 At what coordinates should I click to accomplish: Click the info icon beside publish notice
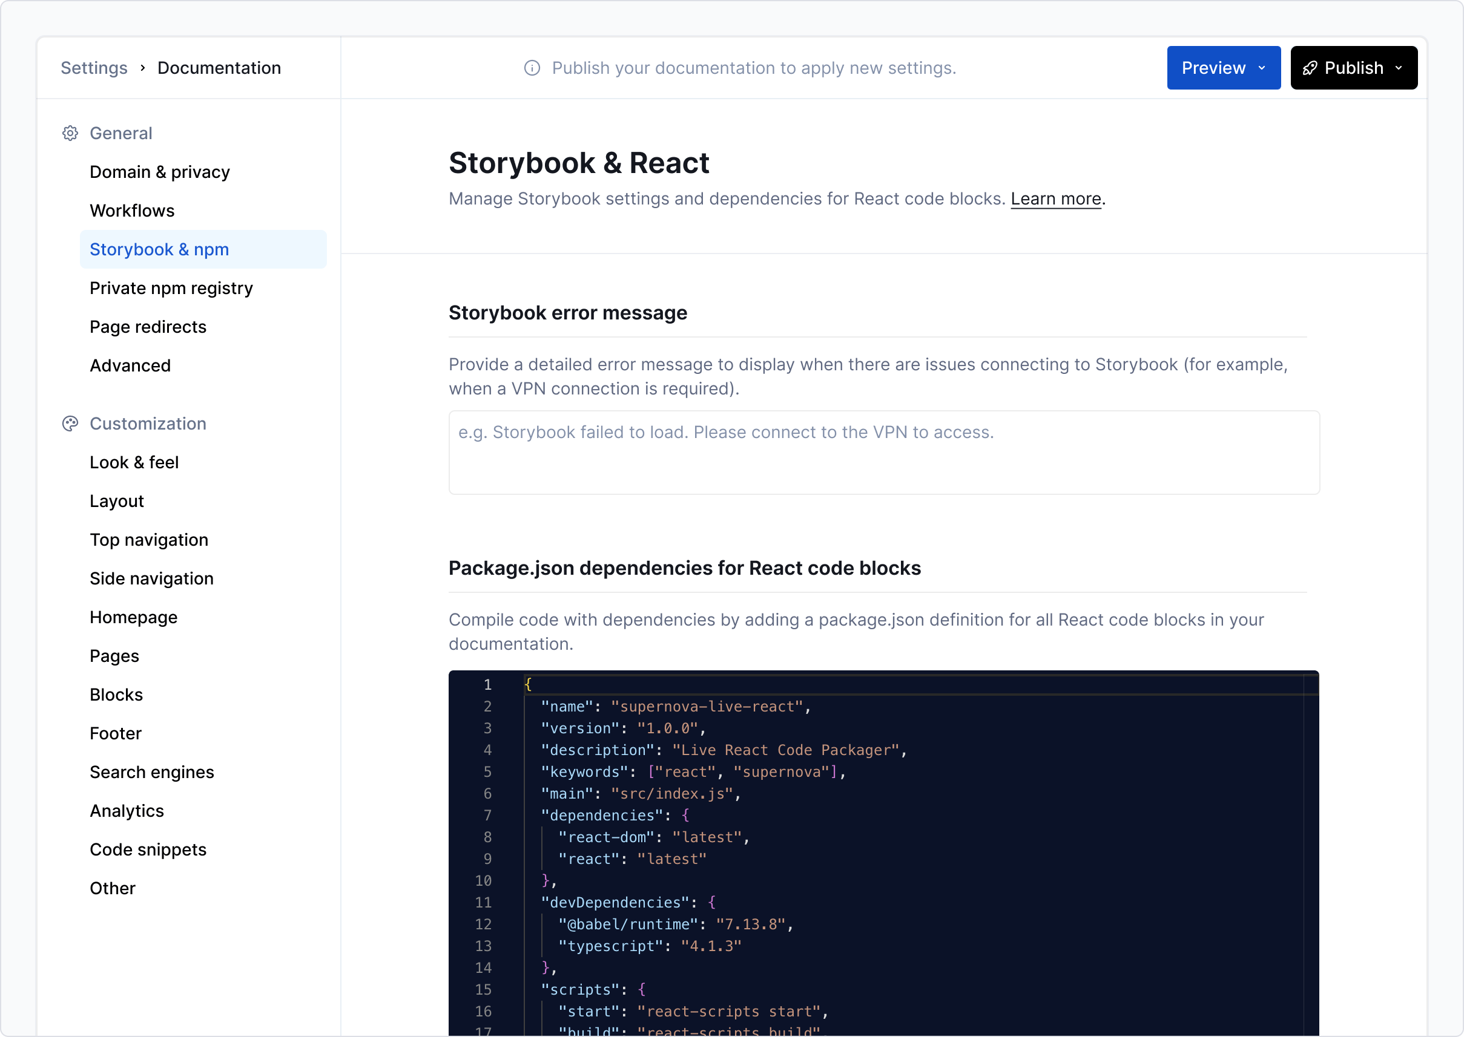(532, 68)
